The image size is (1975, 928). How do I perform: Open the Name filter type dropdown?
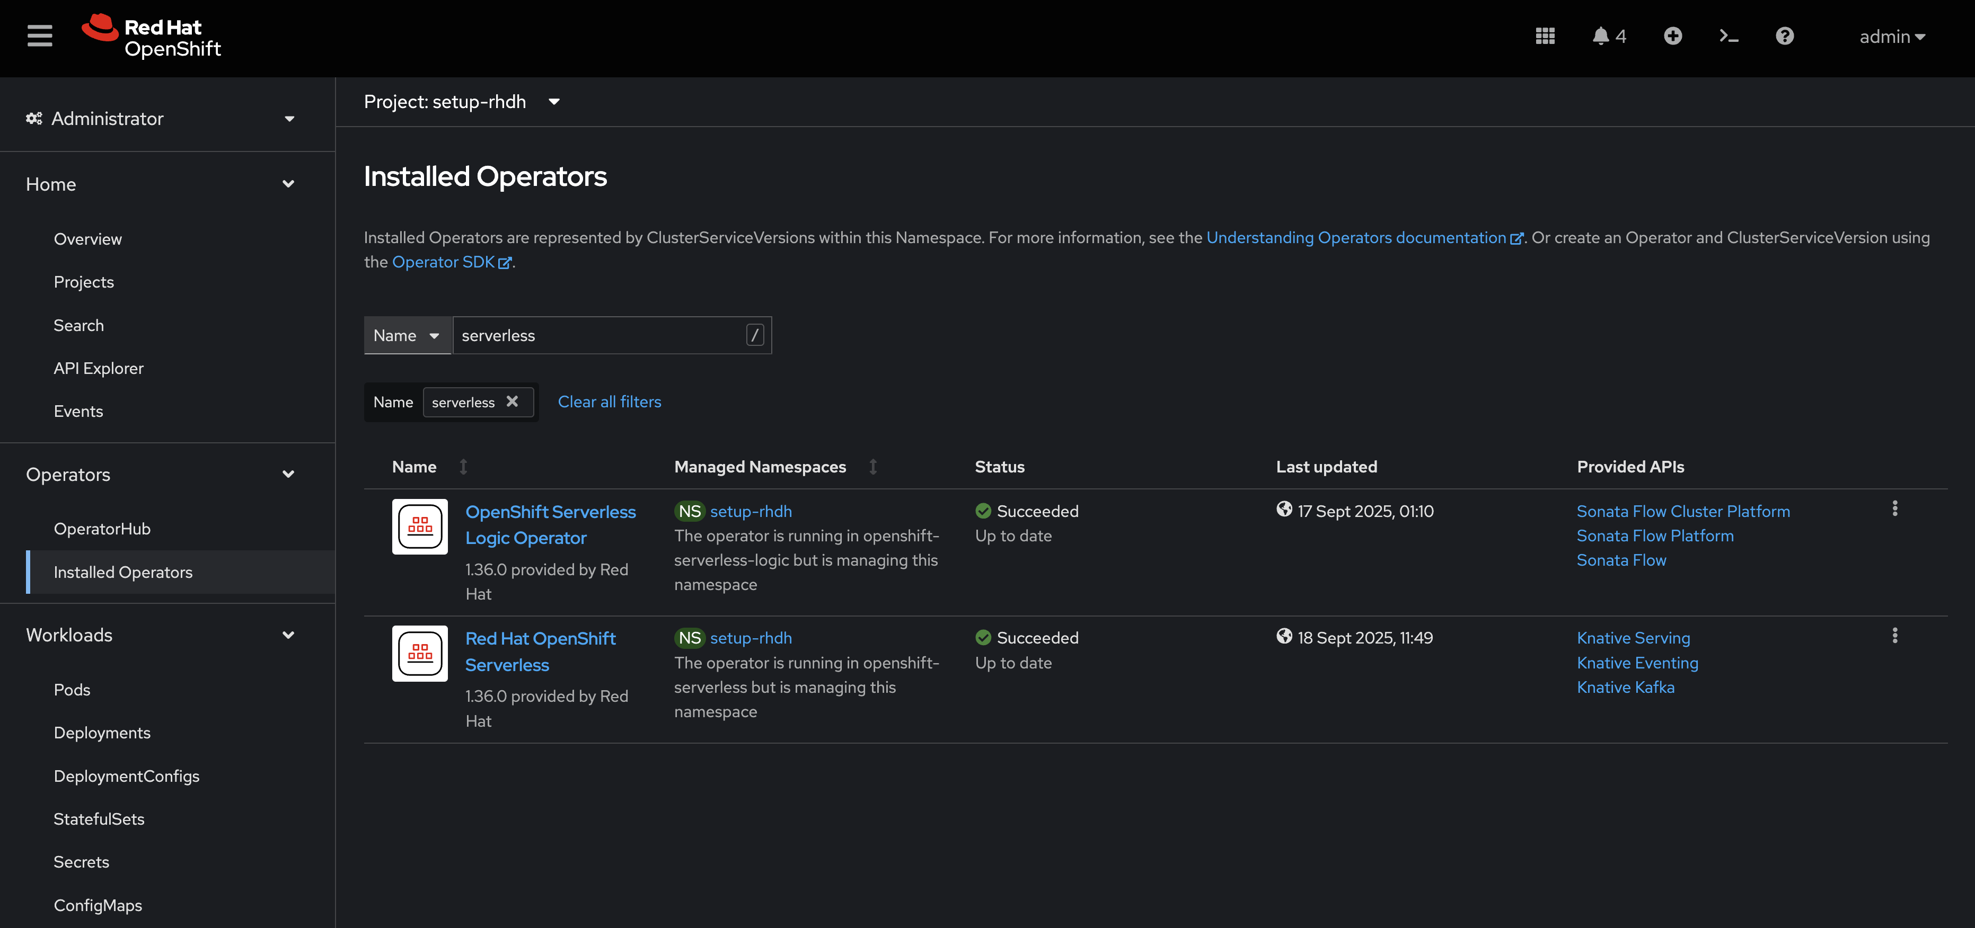[407, 336]
